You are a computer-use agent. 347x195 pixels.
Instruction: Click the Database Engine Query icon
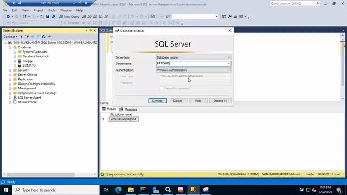point(83,17)
